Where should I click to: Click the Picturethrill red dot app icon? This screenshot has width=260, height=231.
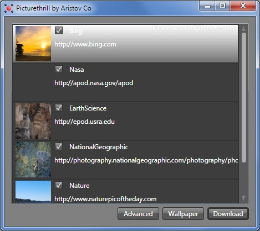[x=9, y=8]
